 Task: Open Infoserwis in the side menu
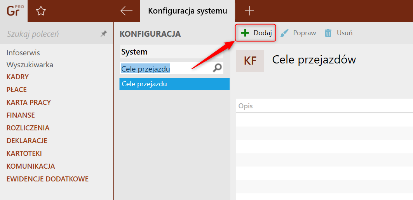23,53
